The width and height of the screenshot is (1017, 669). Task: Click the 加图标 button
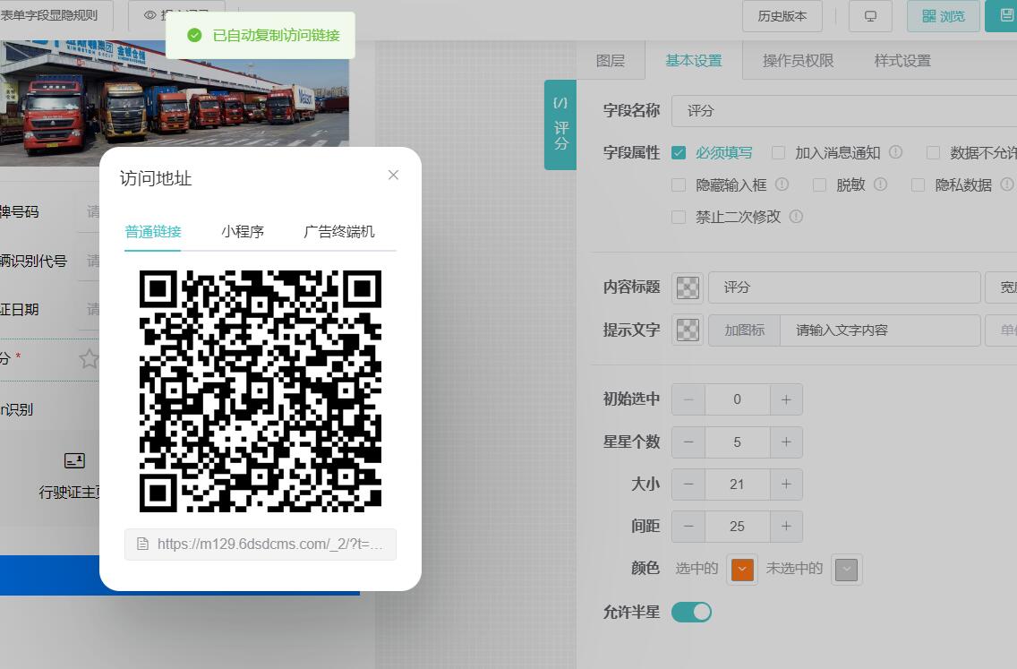click(x=745, y=330)
